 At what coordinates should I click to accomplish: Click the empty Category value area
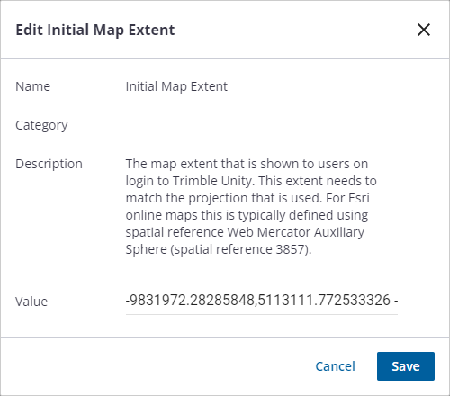click(262, 125)
